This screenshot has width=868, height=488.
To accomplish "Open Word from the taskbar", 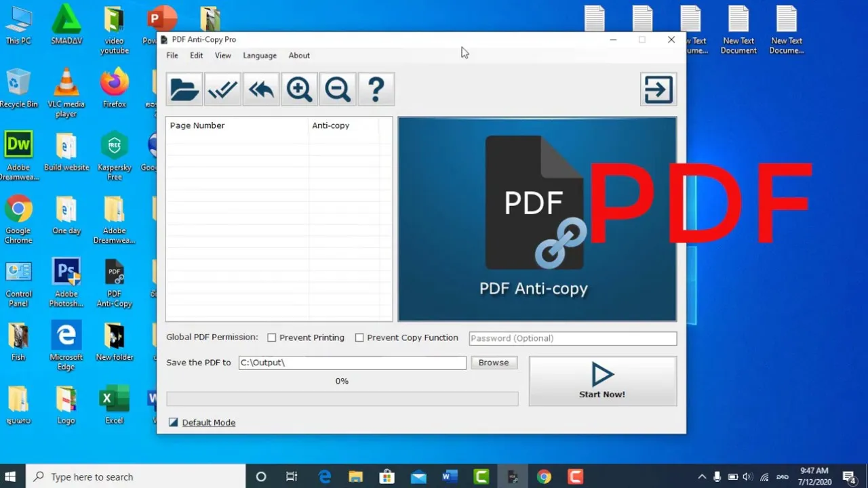I will [x=449, y=476].
